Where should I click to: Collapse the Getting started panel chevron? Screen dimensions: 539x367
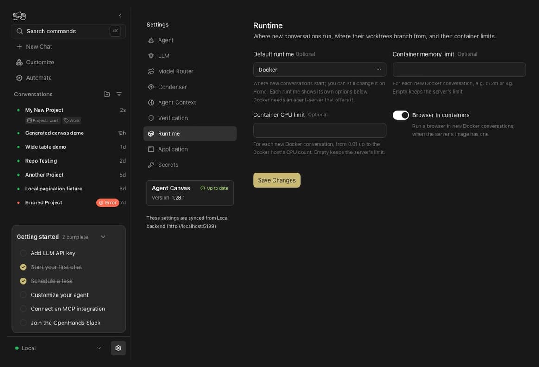click(x=103, y=237)
